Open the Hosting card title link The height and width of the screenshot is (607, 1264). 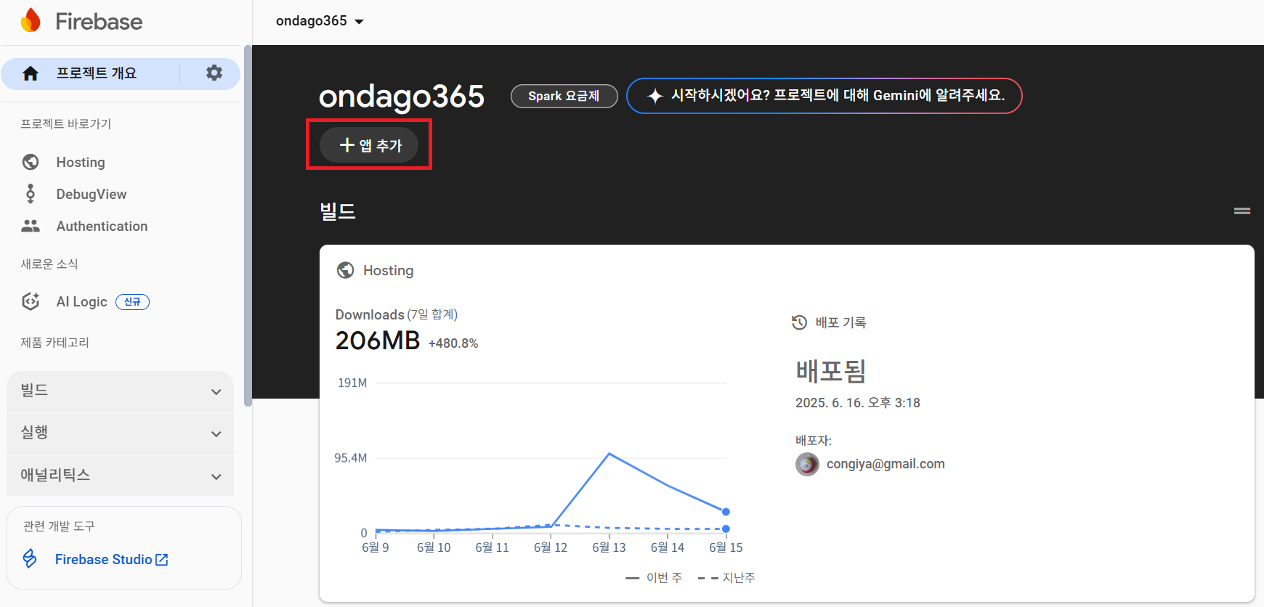pos(388,270)
